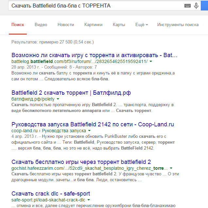208x208 pixels.
Task: Select the Поиск tab
Action: [x=18, y=25]
